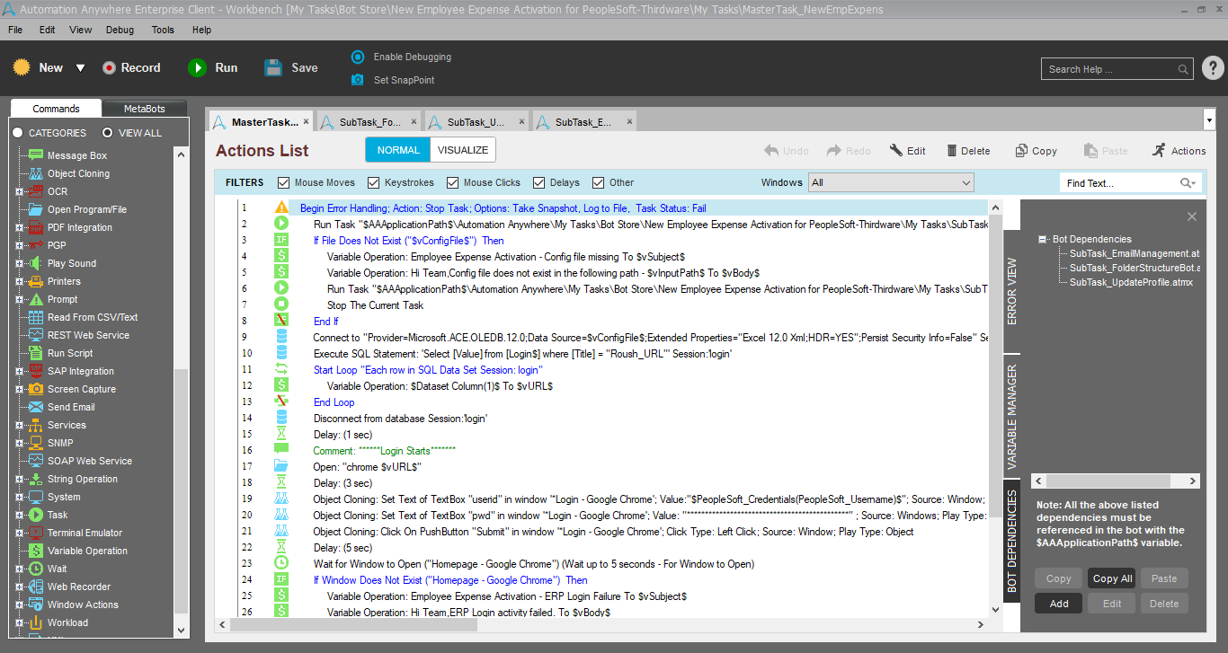This screenshot has width=1228, height=653.
Task: Click the Find Text search field
Action: [1119, 183]
